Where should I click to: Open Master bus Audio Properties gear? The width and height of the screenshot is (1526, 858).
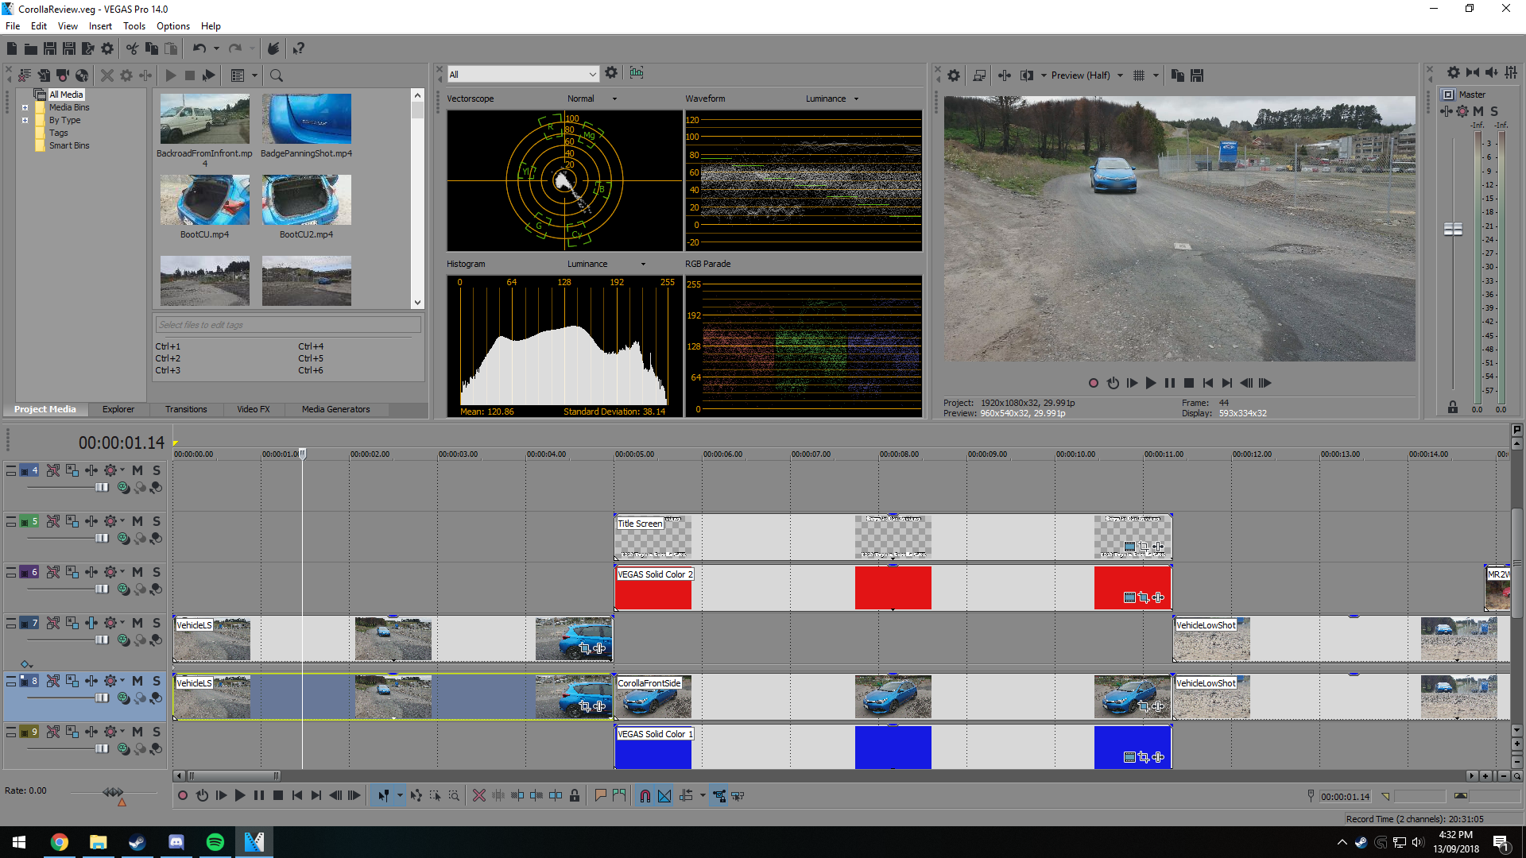click(1453, 72)
